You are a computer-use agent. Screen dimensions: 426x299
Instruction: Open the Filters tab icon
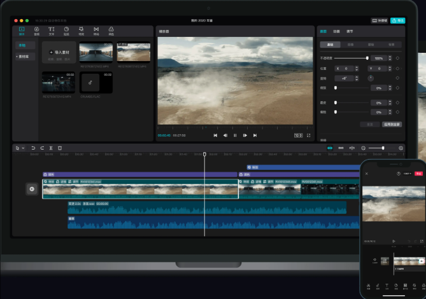pyautogui.click(x=111, y=31)
